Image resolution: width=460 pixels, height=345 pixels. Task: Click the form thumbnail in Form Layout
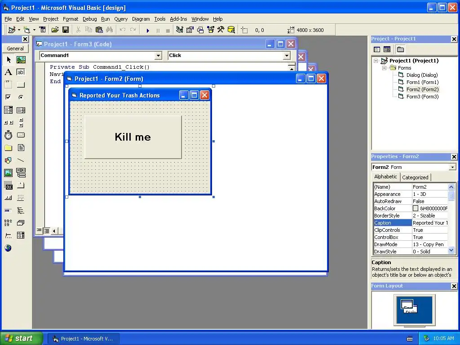tap(407, 304)
